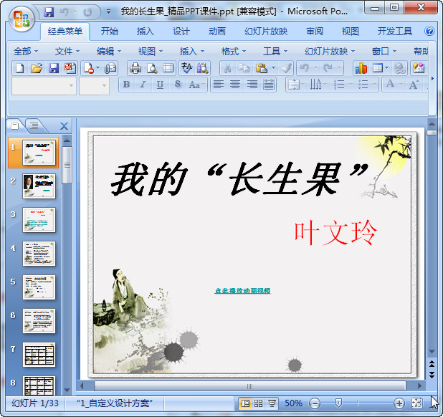
Task: Expand the permission document icon dropdown
Action: tap(97, 68)
